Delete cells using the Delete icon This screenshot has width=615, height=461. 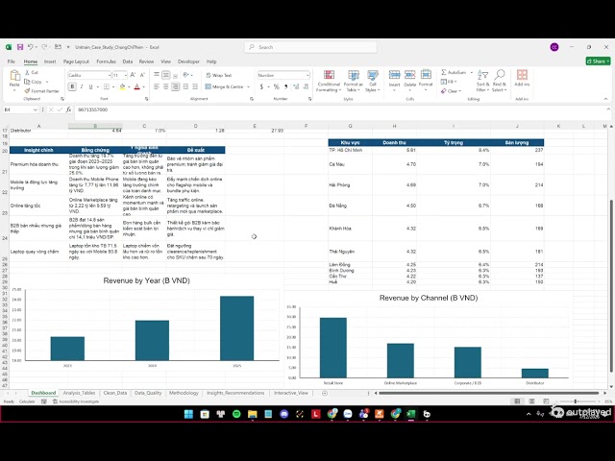[x=410, y=75]
